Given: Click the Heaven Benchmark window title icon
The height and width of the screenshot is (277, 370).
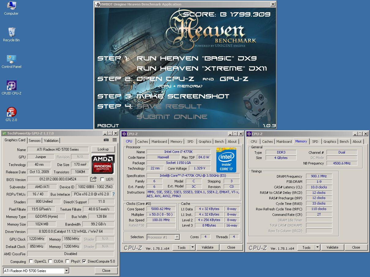Looking at the screenshot, I should click(x=97, y=4).
